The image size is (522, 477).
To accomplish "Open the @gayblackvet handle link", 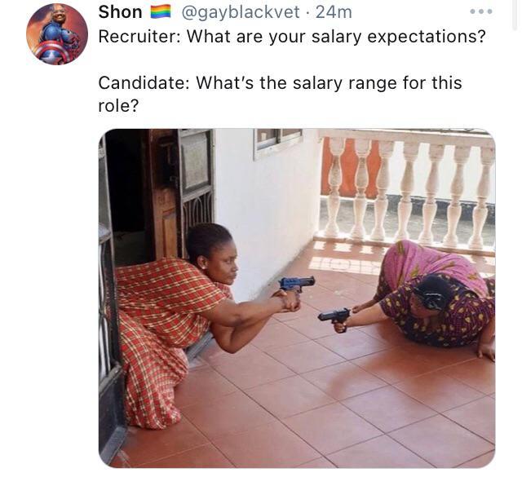I will click(240, 13).
